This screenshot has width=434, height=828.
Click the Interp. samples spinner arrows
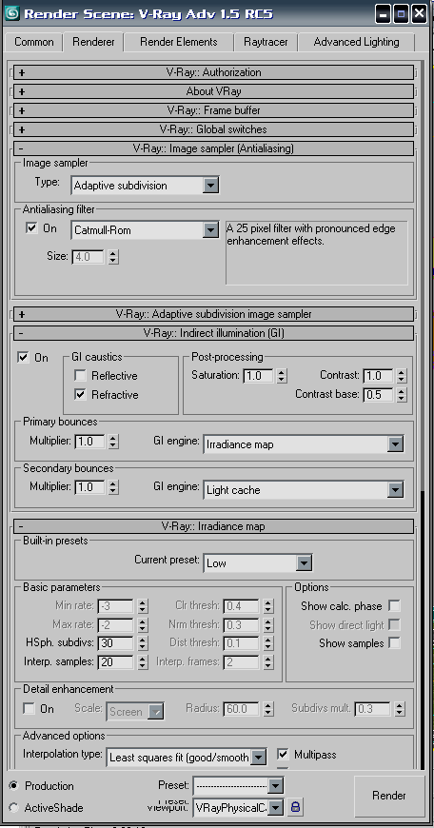click(x=142, y=661)
